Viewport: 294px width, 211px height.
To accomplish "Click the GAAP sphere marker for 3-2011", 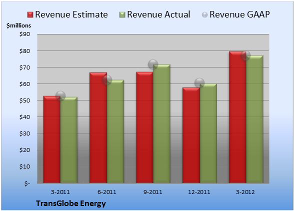I will (x=60, y=96).
